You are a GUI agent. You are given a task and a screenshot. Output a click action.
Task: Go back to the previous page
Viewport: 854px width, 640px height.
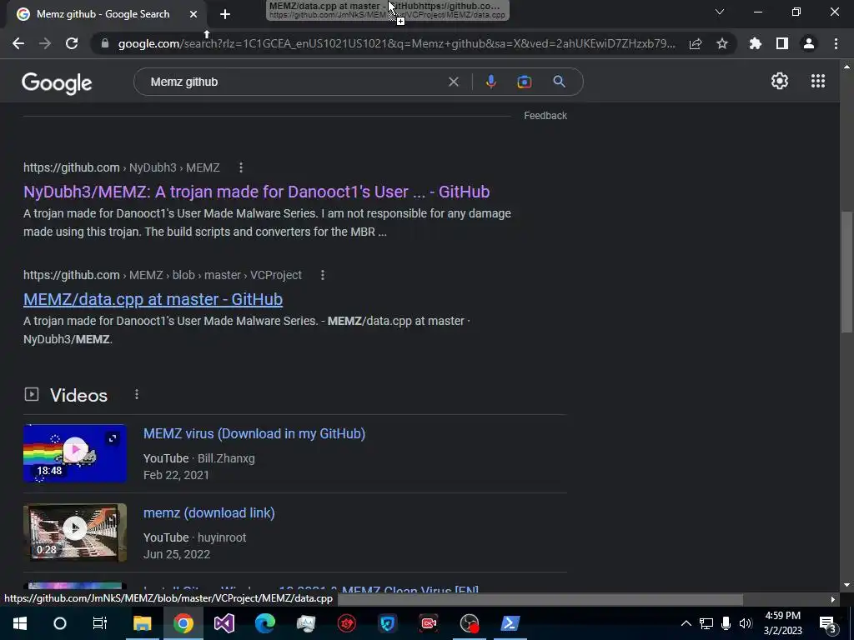pos(18,43)
